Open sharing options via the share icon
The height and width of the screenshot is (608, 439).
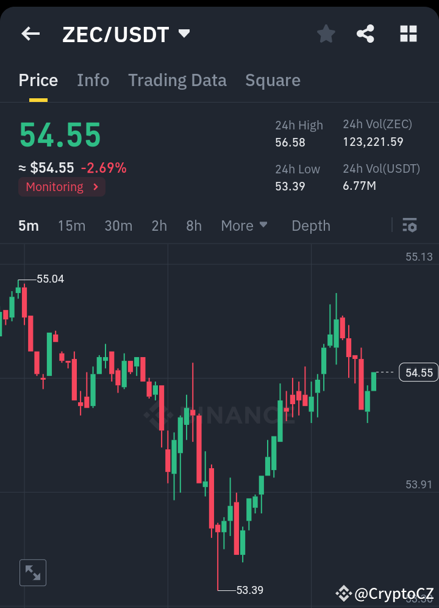click(365, 34)
